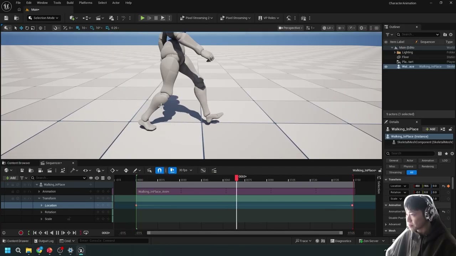Step the Sequencer forward one frame

(x=63, y=233)
